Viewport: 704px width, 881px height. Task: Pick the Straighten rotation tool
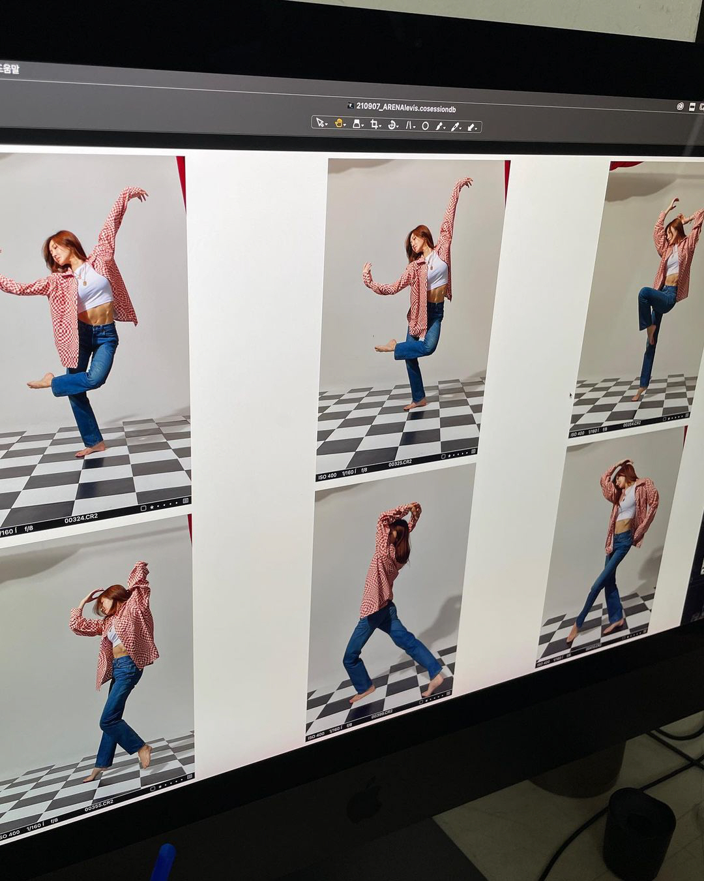click(x=392, y=125)
